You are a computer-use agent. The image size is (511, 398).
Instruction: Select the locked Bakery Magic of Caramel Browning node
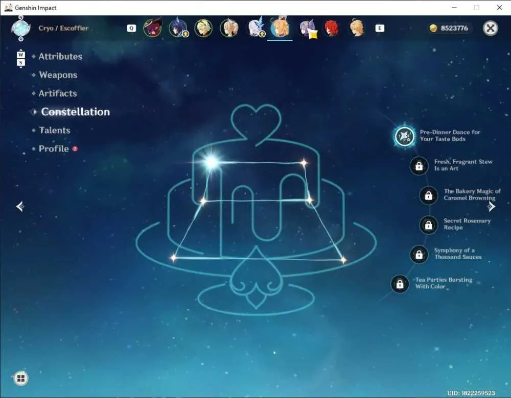(x=429, y=195)
